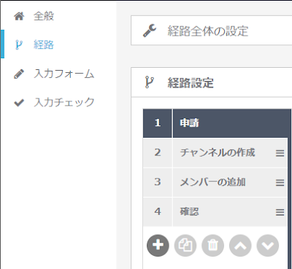292x269 pixels.
Task: Click number 3 cell in route list
Action: [x=158, y=182]
